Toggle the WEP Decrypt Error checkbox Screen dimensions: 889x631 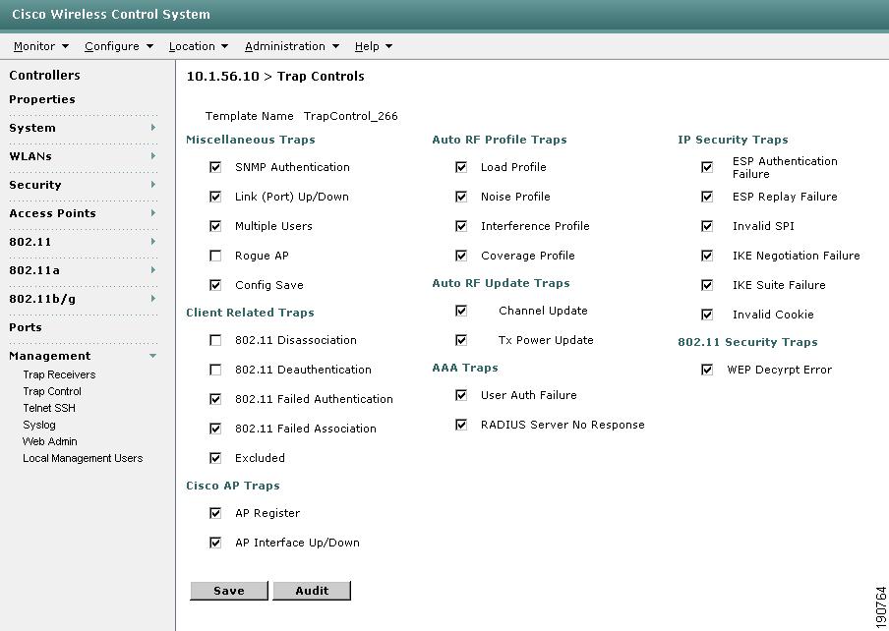(707, 370)
